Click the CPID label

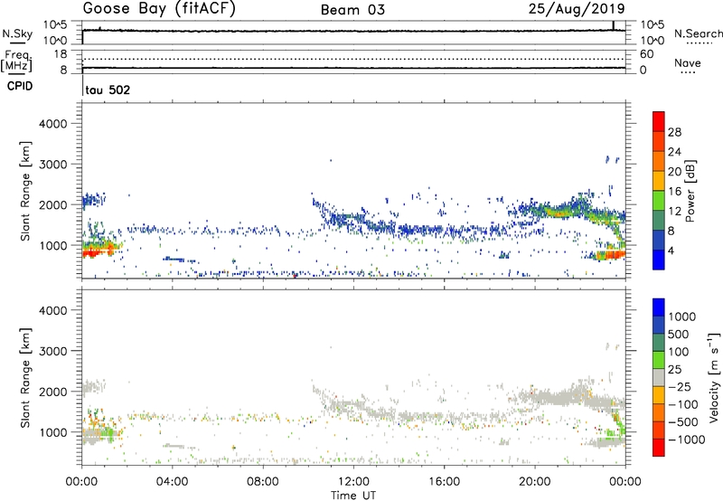point(20,86)
